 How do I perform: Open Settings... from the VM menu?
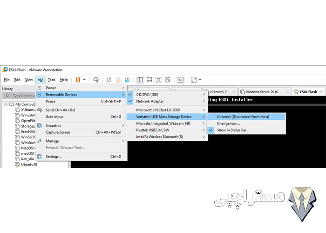(54, 157)
